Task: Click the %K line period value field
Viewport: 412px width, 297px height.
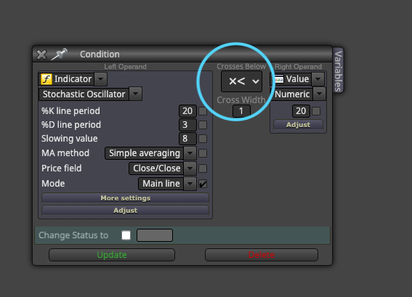Action: [x=187, y=111]
